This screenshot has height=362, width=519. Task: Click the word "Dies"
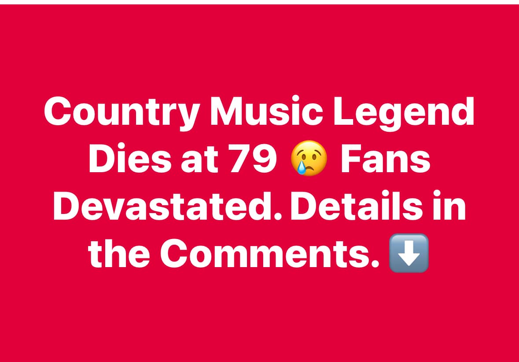click(129, 159)
